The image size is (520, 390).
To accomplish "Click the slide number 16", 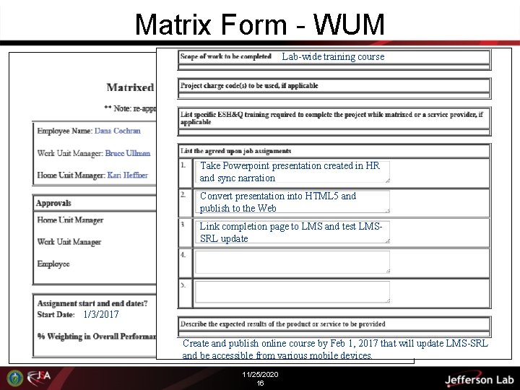I will 260,383.
